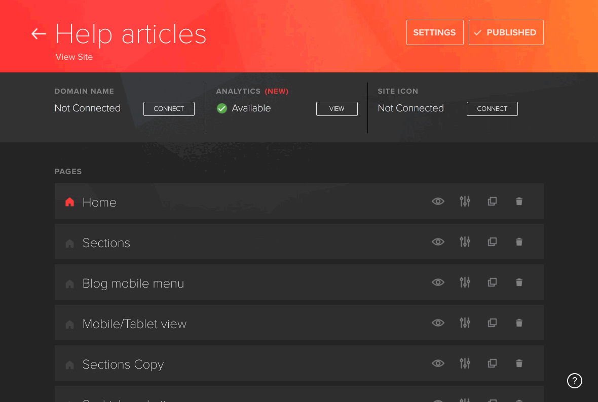Connect a site icon

tap(492, 109)
